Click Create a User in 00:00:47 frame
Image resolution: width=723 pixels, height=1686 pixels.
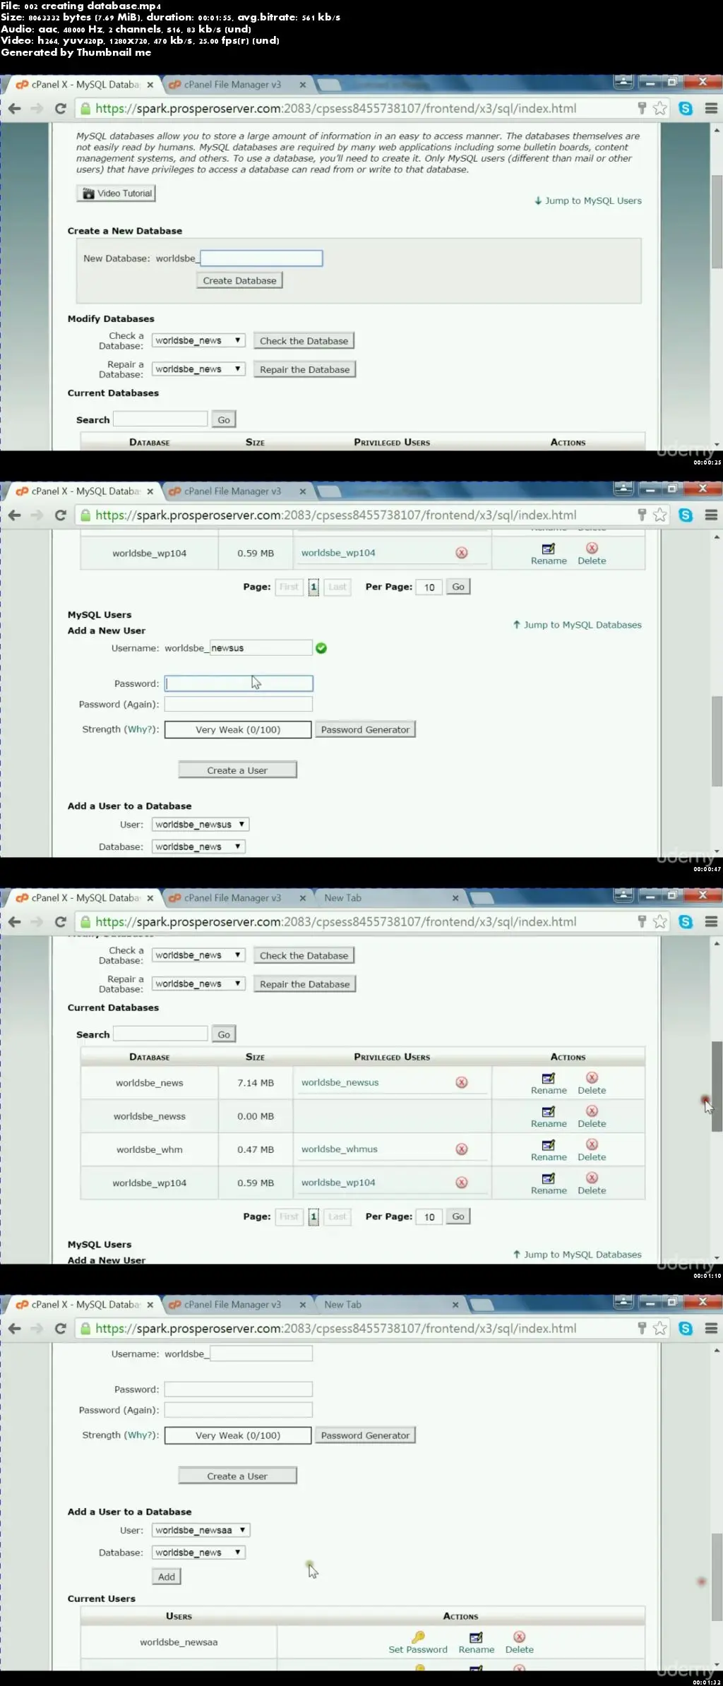click(237, 770)
